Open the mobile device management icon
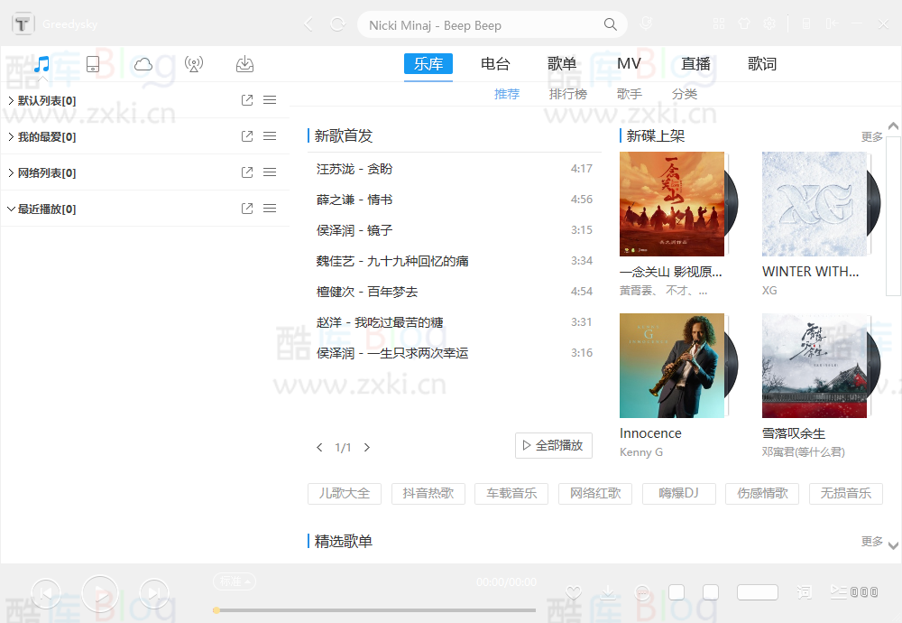The image size is (902, 623). tap(93, 64)
